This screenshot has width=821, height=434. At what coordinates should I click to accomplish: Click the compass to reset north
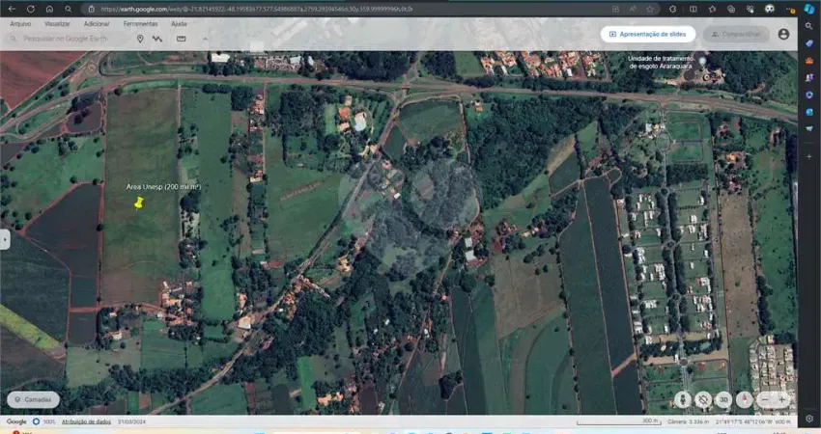[745, 399]
